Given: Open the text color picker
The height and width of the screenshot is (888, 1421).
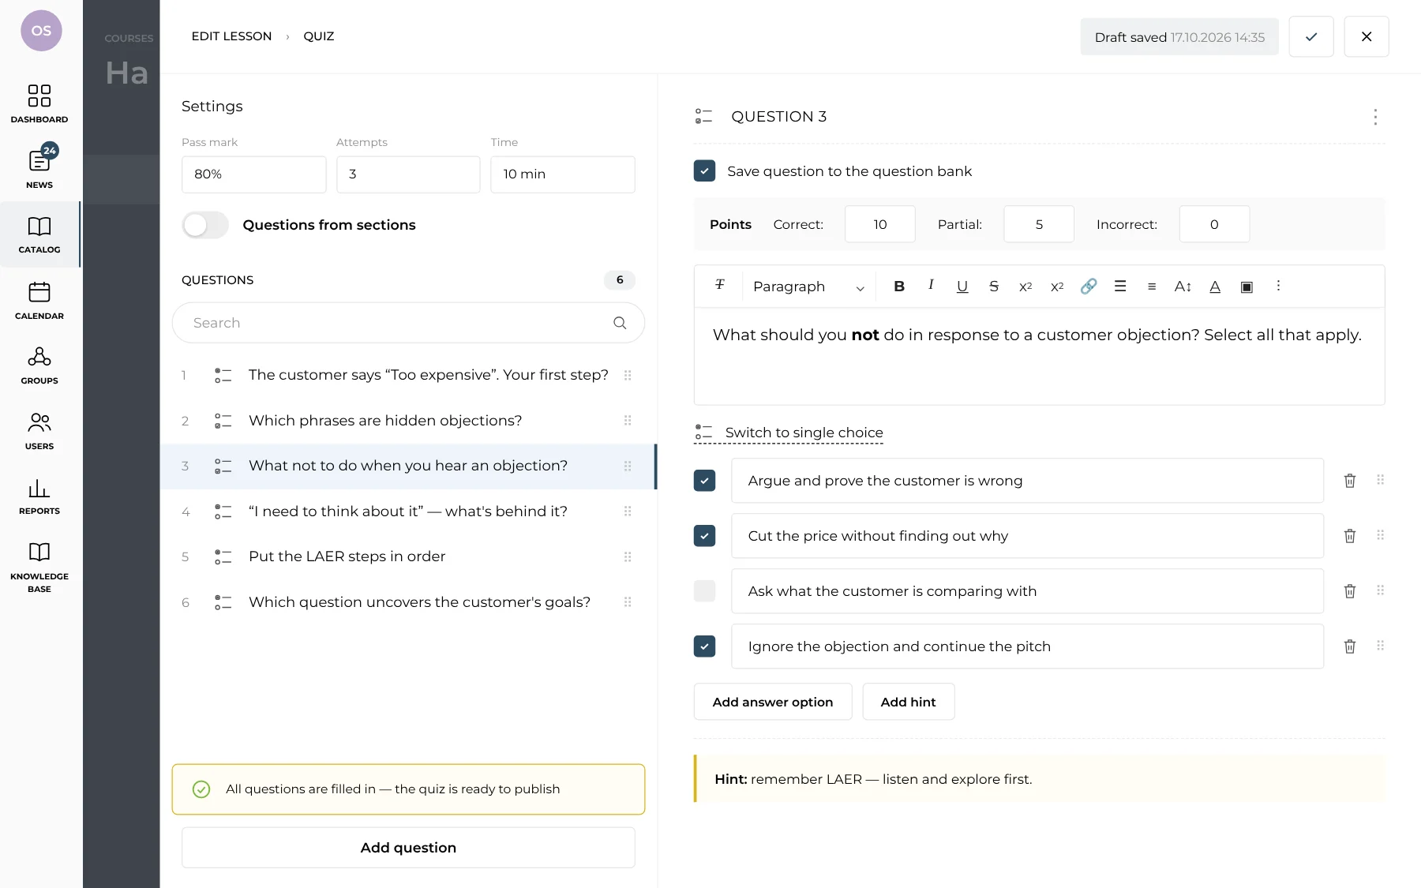Looking at the screenshot, I should pos(1215,287).
